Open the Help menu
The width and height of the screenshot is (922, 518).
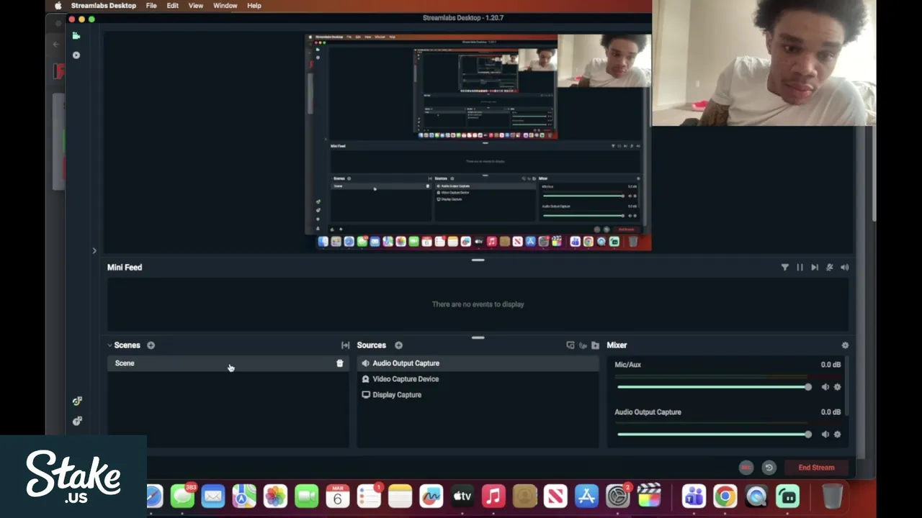pyautogui.click(x=254, y=6)
